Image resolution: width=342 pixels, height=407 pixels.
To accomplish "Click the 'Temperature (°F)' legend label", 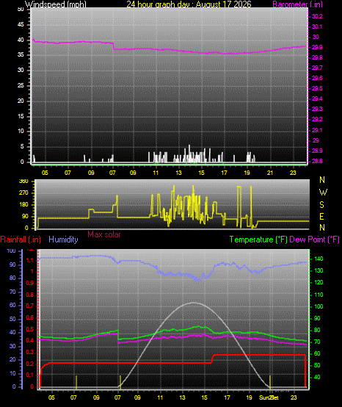I will (x=258, y=239).
